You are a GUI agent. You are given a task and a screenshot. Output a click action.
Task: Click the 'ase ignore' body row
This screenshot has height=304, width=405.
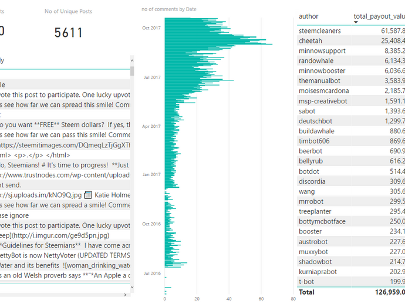coord(65,215)
